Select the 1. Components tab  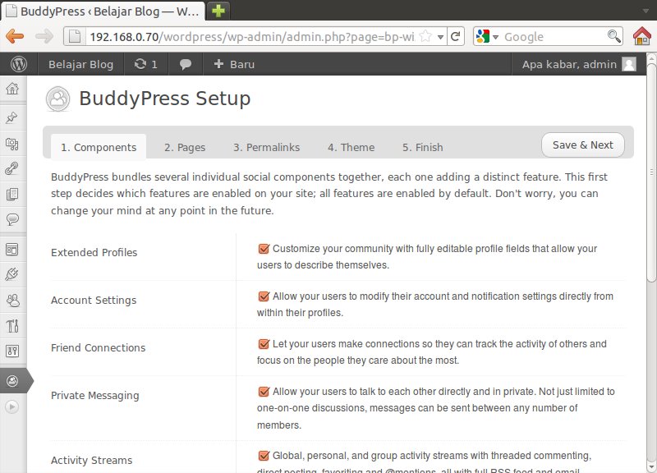tap(99, 148)
